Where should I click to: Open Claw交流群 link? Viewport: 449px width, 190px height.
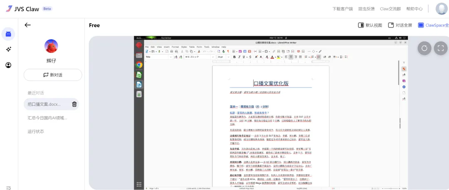tap(390, 9)
